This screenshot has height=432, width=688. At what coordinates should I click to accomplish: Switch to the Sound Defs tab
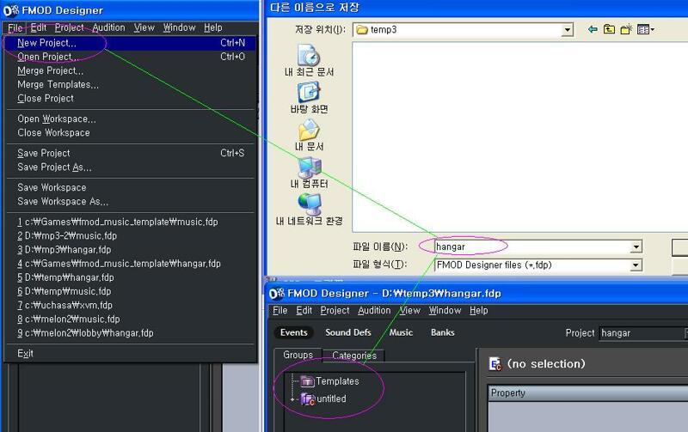point(348,332)
